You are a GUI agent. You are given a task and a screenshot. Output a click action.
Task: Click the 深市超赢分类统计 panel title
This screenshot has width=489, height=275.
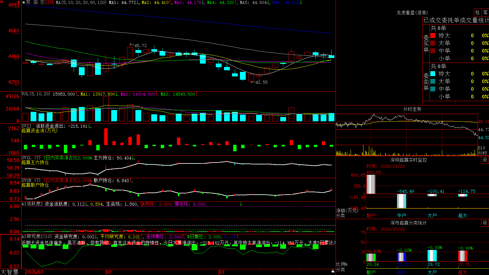point(409,223)
